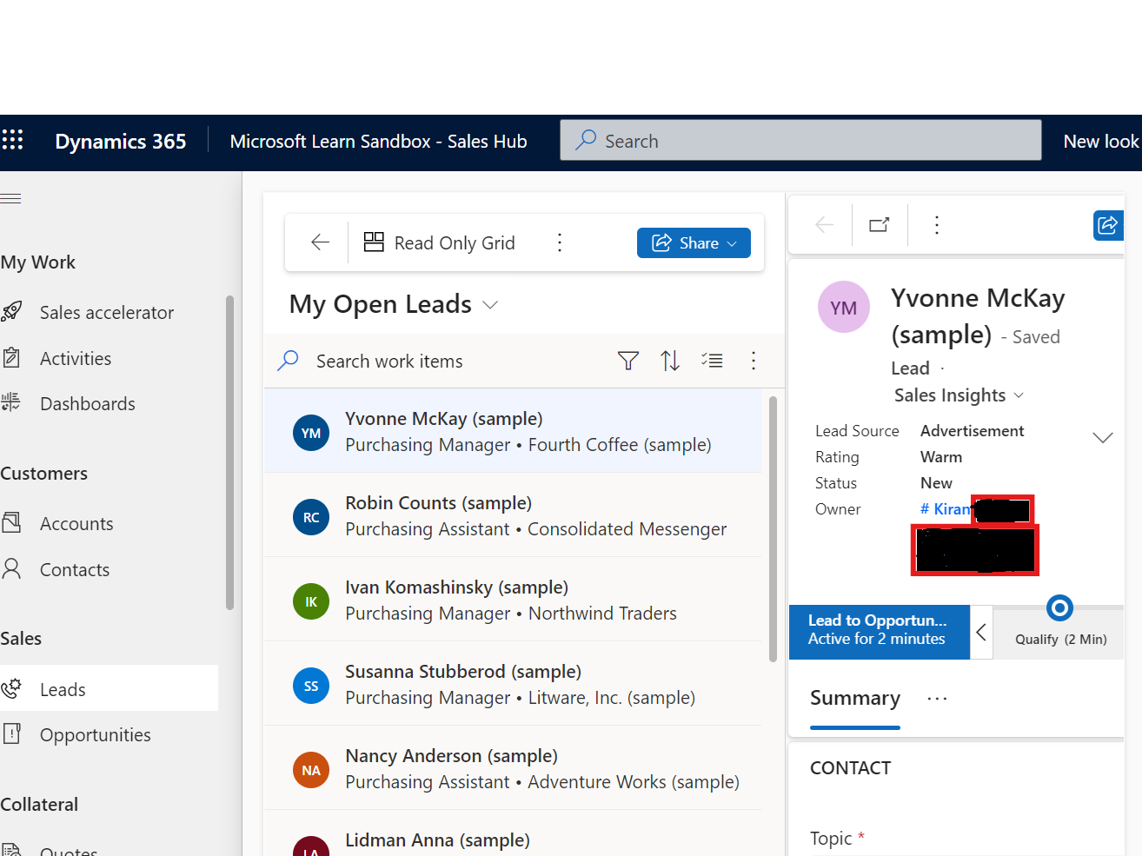Viewport: 1142px width, 856px height.
Task: Open the Microsoft 365 app launcher
Action: pos(13,140)
